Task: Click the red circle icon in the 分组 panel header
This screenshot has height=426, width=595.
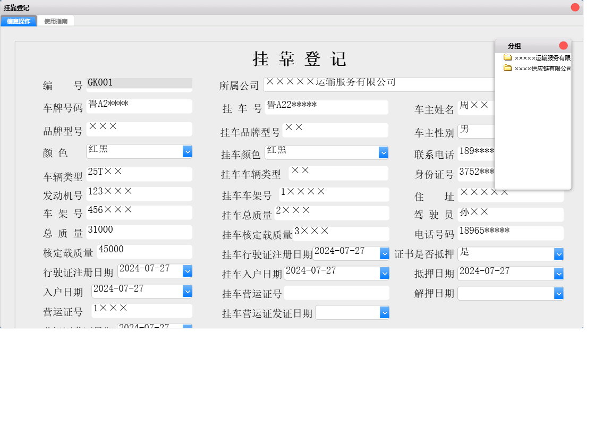Action: (x=564, y=45)
